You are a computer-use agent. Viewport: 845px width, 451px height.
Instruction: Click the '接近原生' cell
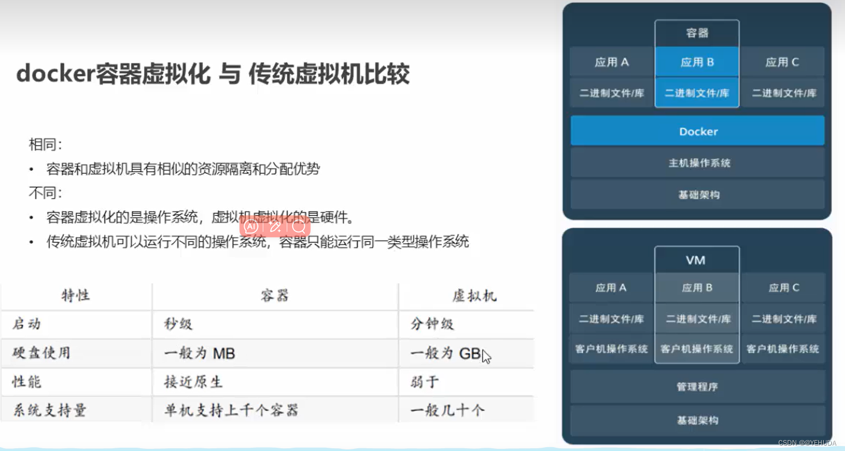point(193,382)
